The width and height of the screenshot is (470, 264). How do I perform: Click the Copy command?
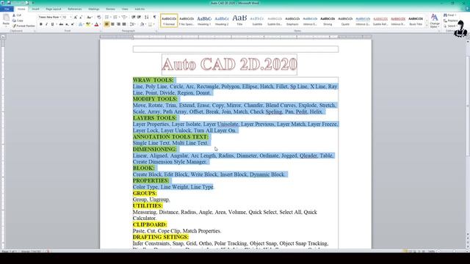coord(18,21)
